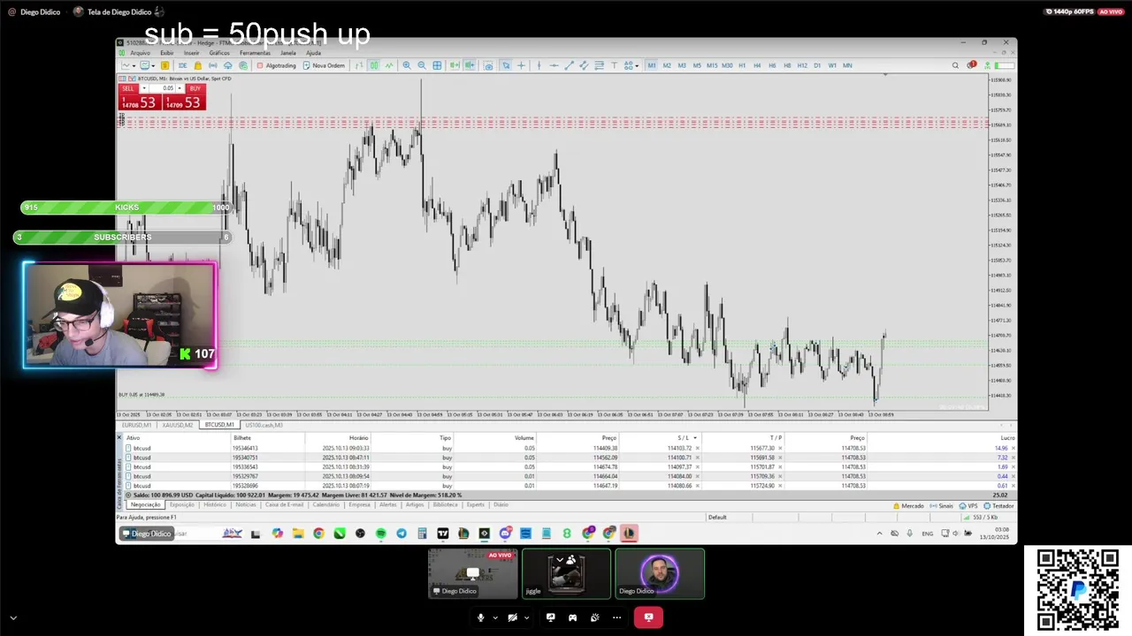Click the Zoom In magnifier
The width and height of the screenshot is (1132, 636).
[x=407, y=65]
